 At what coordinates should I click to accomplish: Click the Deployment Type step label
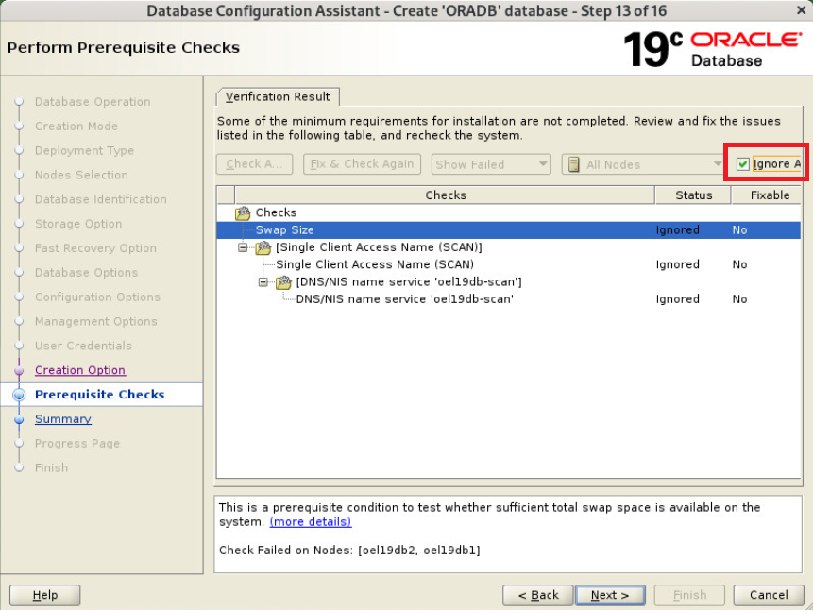[84, 150]
